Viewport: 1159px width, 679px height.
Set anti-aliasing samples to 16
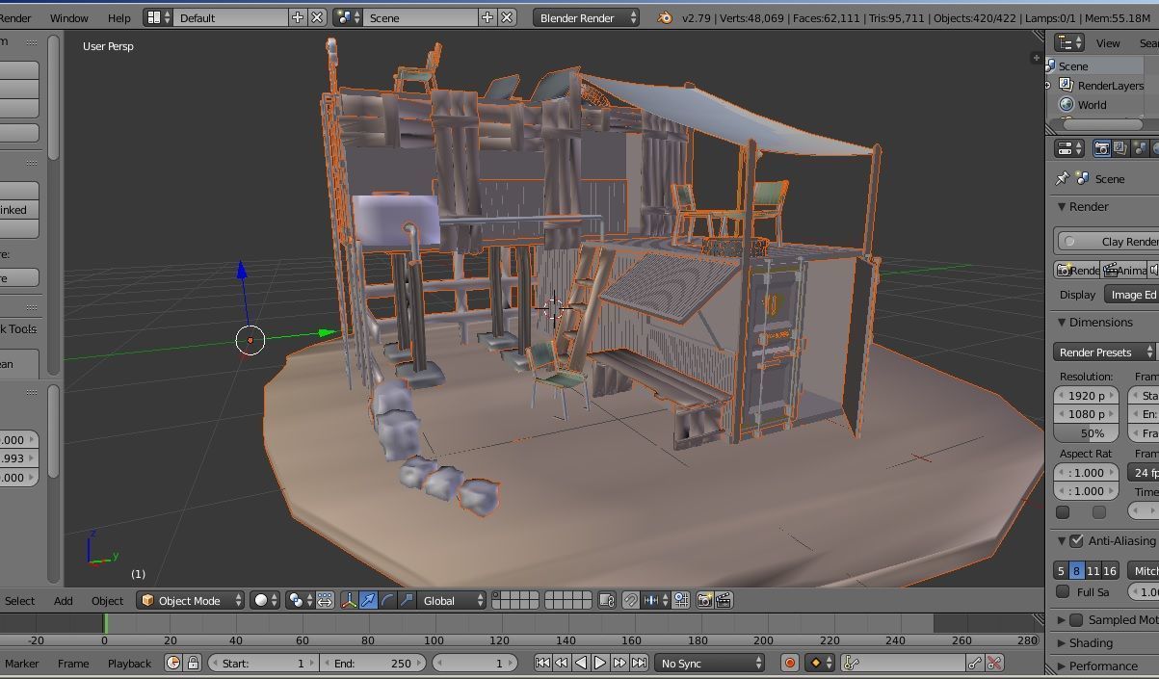pos(1110,571)
